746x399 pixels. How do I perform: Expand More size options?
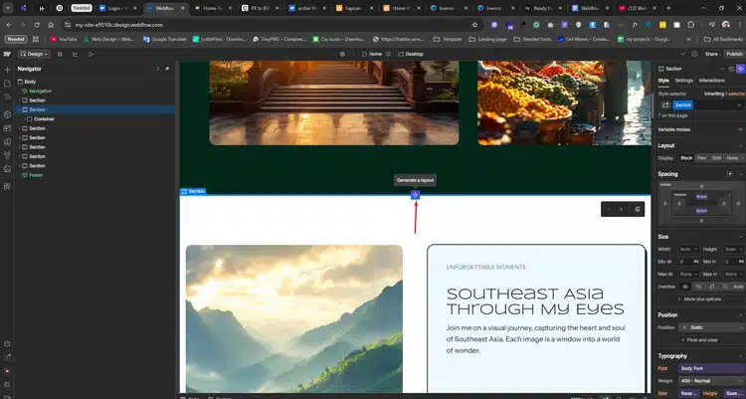(699, 299)
